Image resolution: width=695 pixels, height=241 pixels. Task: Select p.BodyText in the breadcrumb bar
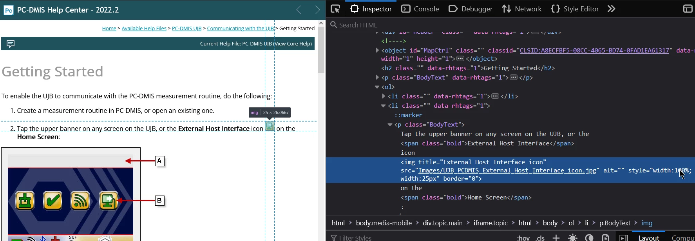(x=615, y=223)
